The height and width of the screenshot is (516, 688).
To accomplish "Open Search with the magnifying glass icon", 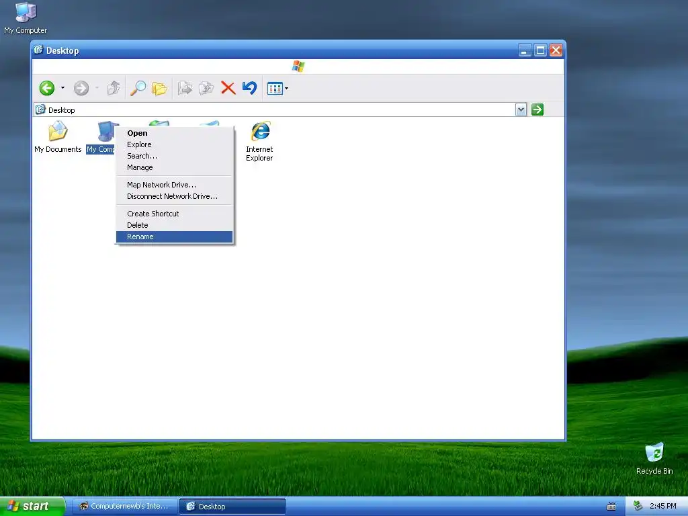I will pos(138,88).
